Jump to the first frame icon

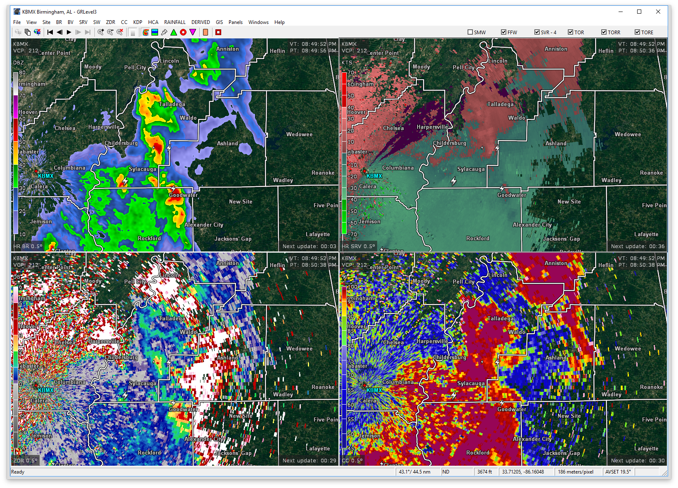coord(50,32)
